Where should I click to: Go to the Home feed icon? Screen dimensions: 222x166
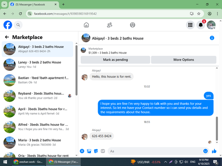[x=86, y=25]
